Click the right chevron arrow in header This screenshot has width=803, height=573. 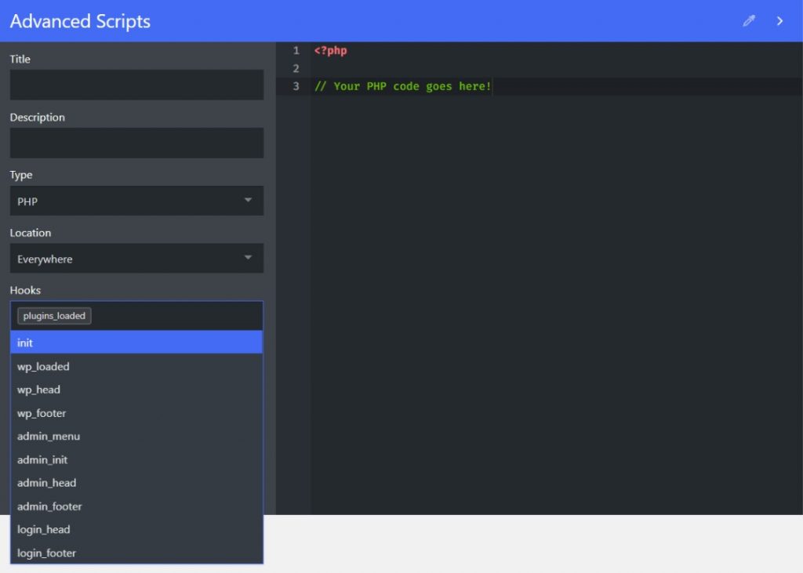779,21
